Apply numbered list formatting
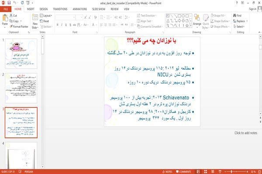The image size is (262, 174). (x=108, y=17)
